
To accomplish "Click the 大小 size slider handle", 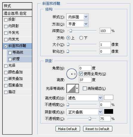I will (68, 45).
